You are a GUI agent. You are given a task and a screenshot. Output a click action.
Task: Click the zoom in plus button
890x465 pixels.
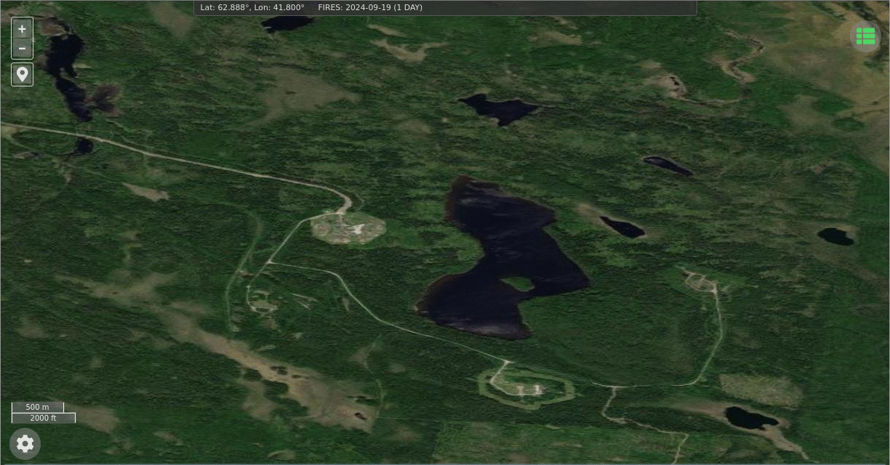pos(22,29)
